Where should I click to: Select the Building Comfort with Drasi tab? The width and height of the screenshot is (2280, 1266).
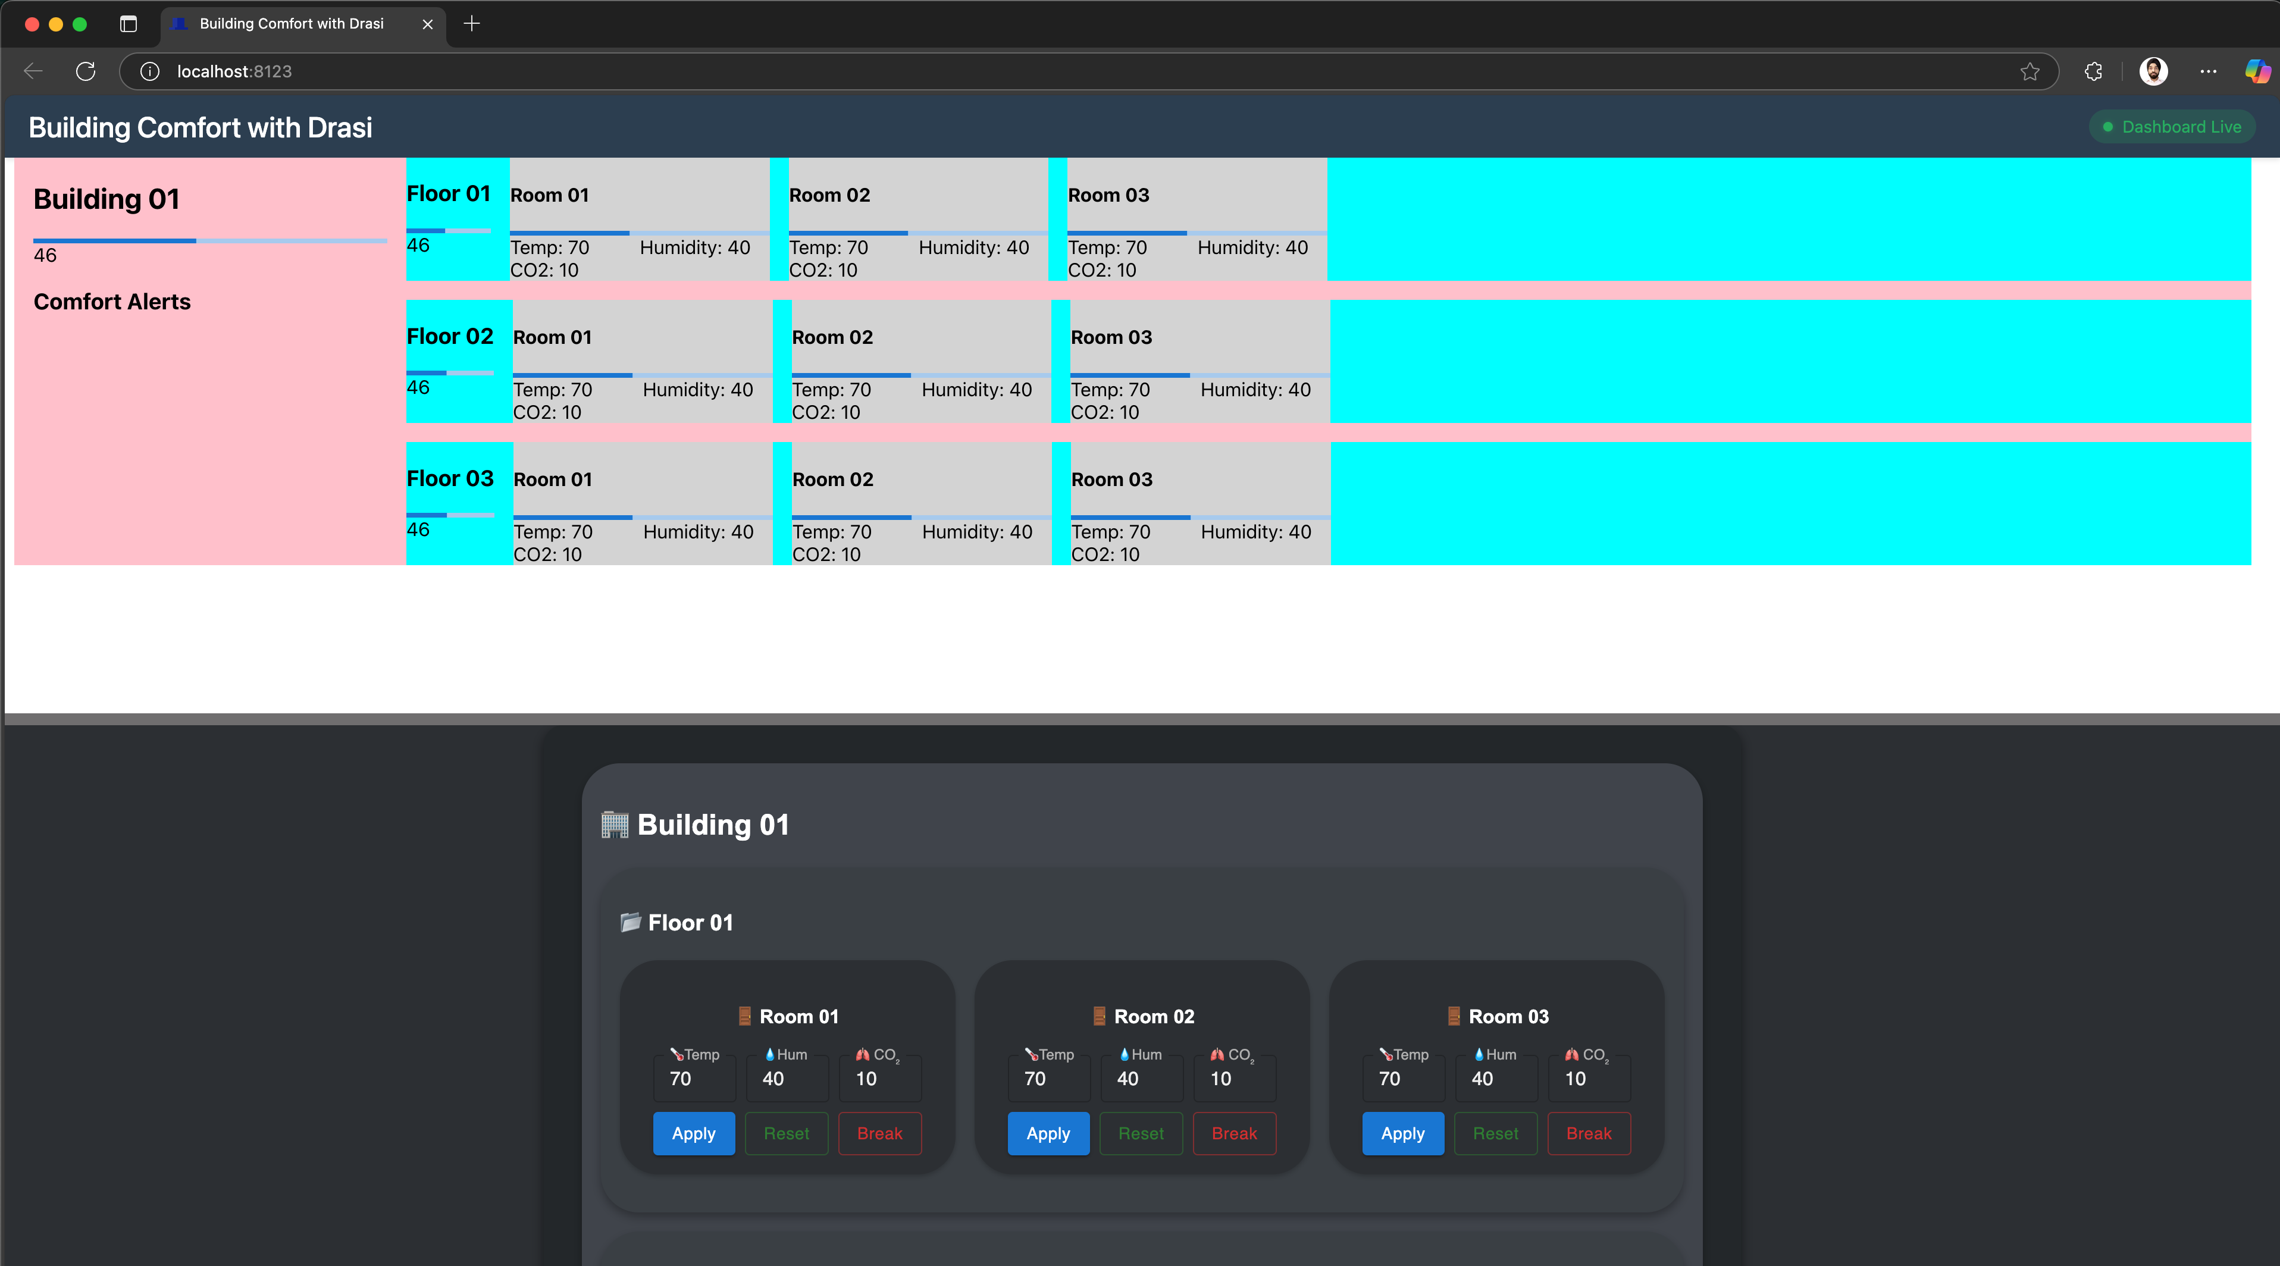[292, 24]
